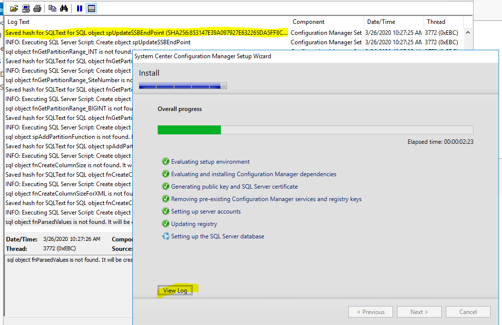Select the row 'sql object fnGetPartitionRange_BIGINT is not fou'

pos(69,108)
